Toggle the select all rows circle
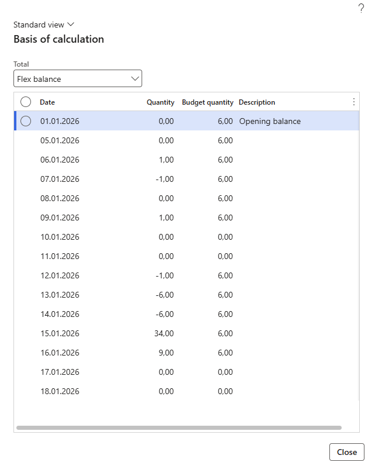The width and height of the screenshot is (375, 476). tap(26, 102)
